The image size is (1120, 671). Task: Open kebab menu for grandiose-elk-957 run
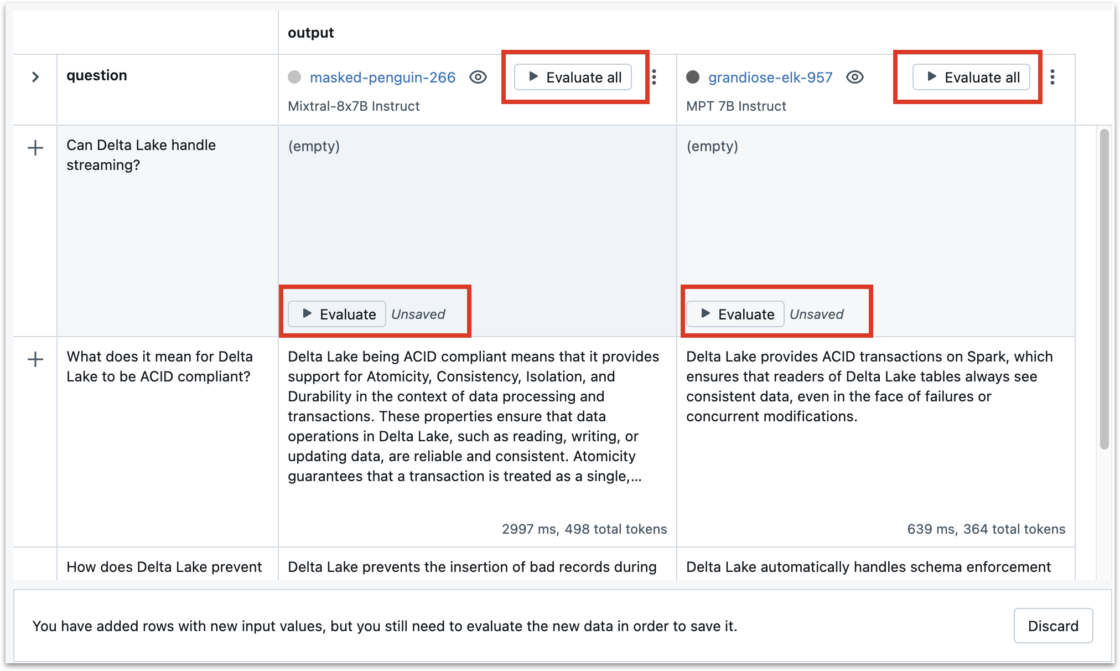click(x=1052, y=77)
